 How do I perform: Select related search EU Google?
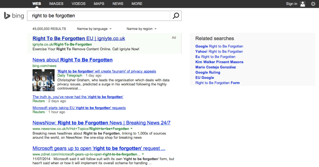[205, 78]
